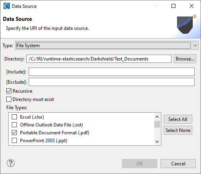This screenshot has width=201, height=174.
Task: Check the Excel (.xlsx) file type
Action: pos(14,117)
